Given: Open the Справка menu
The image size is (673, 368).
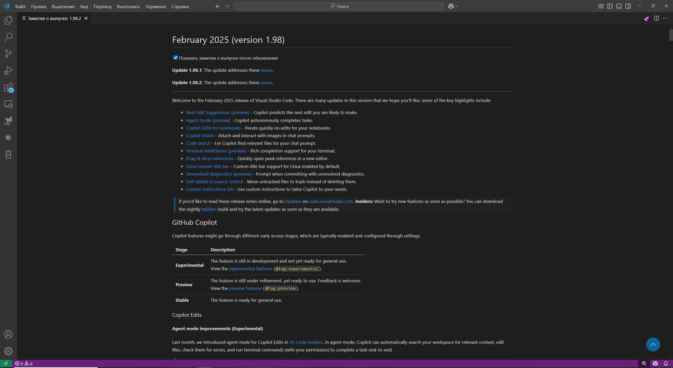Looking at the screenshot, I should (x=179, y=6).
